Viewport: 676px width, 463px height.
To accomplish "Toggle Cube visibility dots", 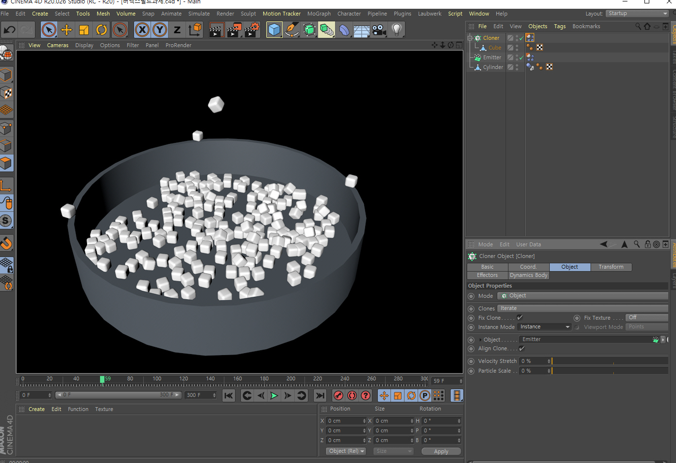I will click(517, 48).
